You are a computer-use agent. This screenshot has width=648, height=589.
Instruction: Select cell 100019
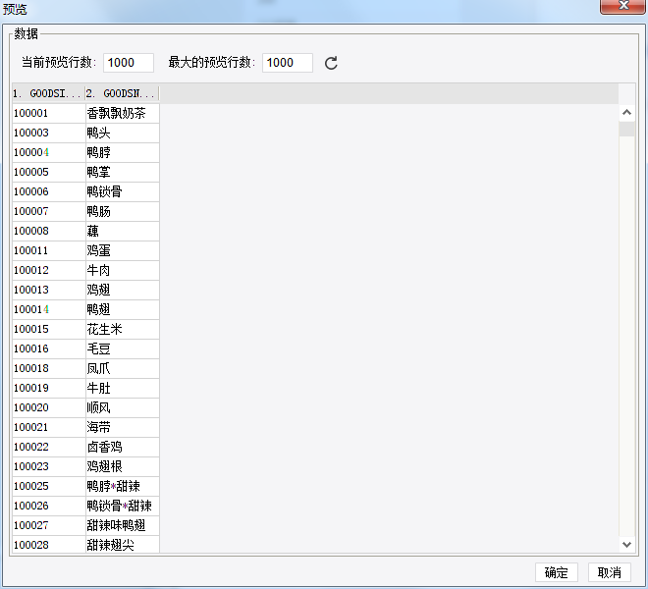[49, 388]
